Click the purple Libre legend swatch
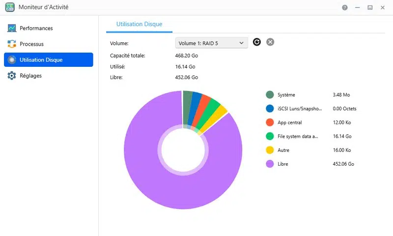The image size is (393, 236). 270,164
